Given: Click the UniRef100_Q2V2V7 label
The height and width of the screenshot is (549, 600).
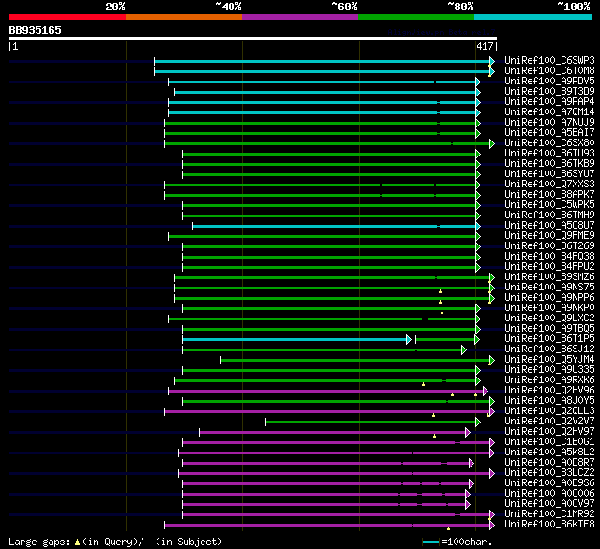Looking at the screenshot, I should [x=549, y=422].
